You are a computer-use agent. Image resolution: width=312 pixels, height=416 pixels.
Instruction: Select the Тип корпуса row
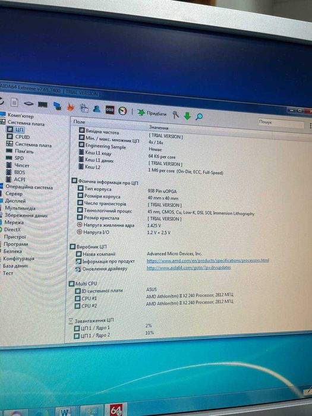[x=127, y=190]
